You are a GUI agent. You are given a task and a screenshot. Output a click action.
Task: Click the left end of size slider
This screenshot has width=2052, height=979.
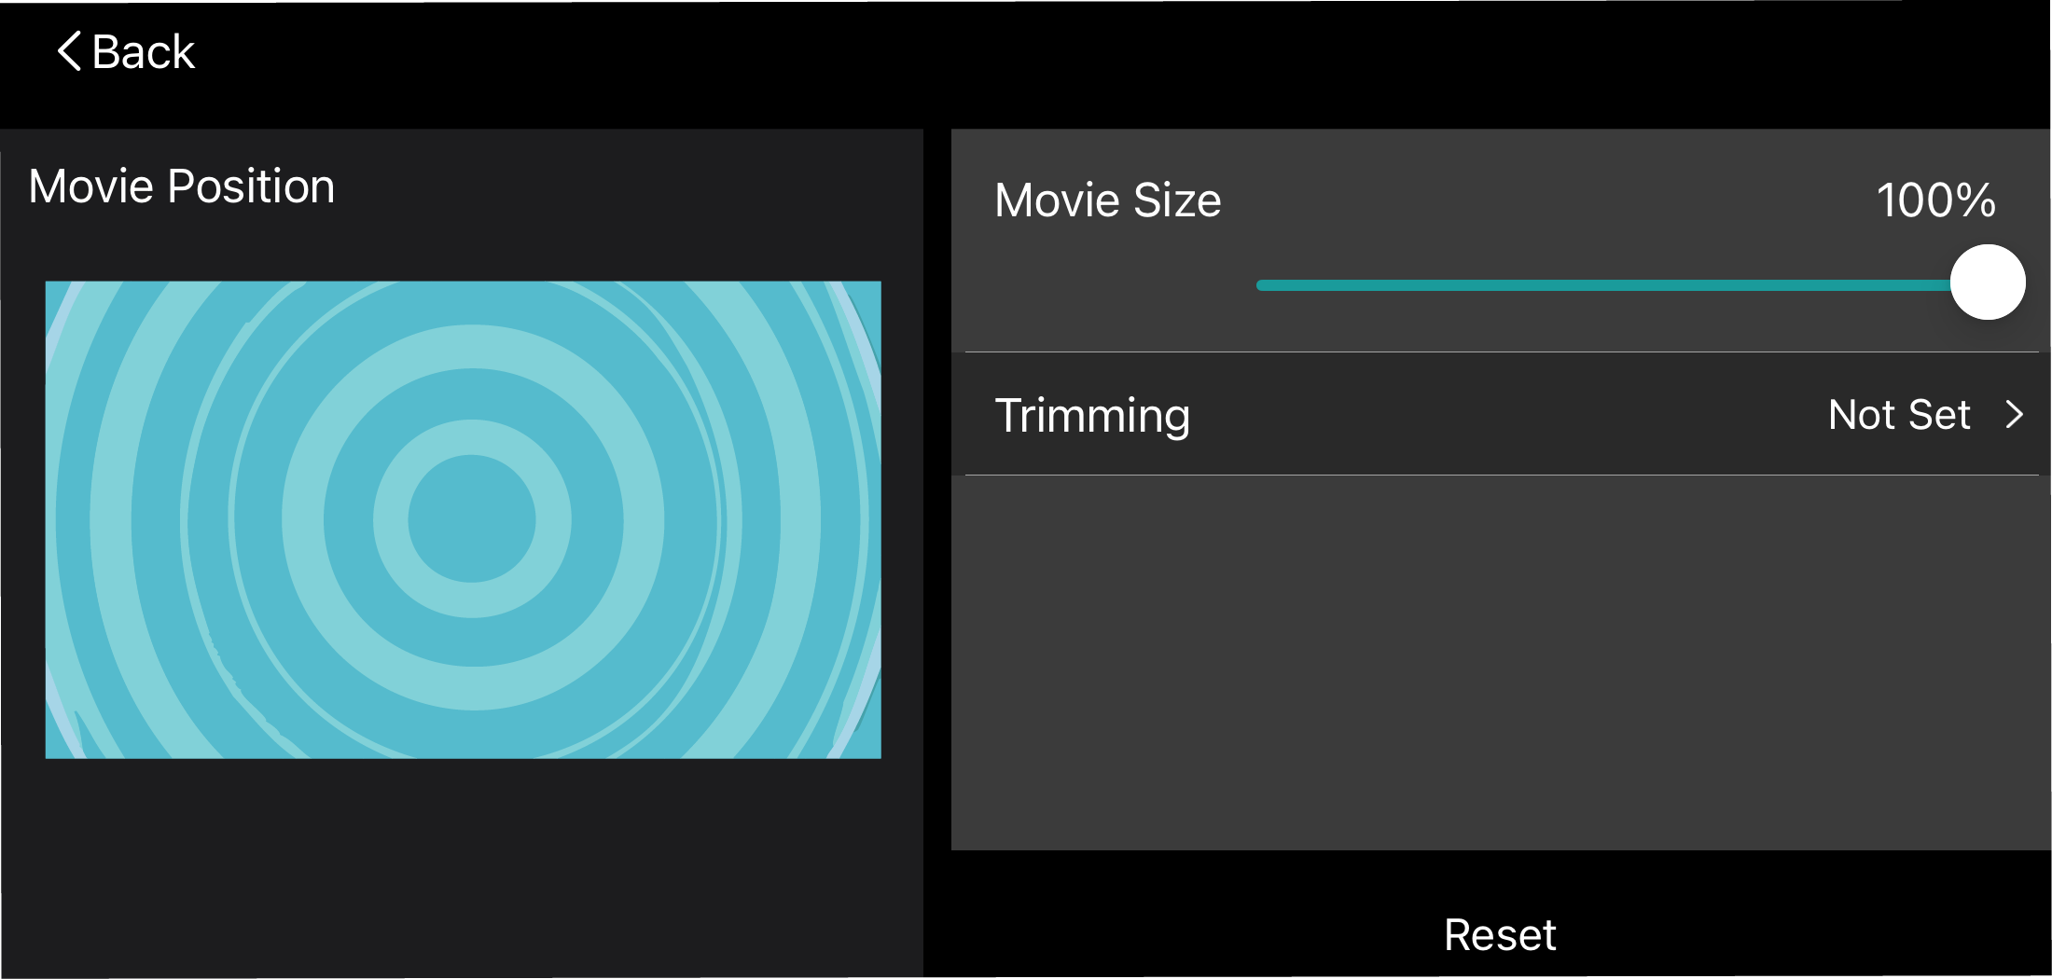(x=1263, y=285)
